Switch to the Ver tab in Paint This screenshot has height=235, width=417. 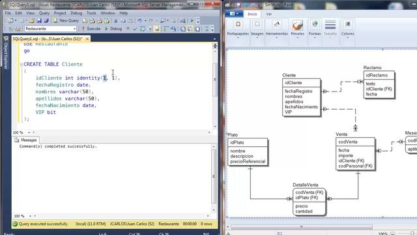pyautogui.click(x=269, y=14)
